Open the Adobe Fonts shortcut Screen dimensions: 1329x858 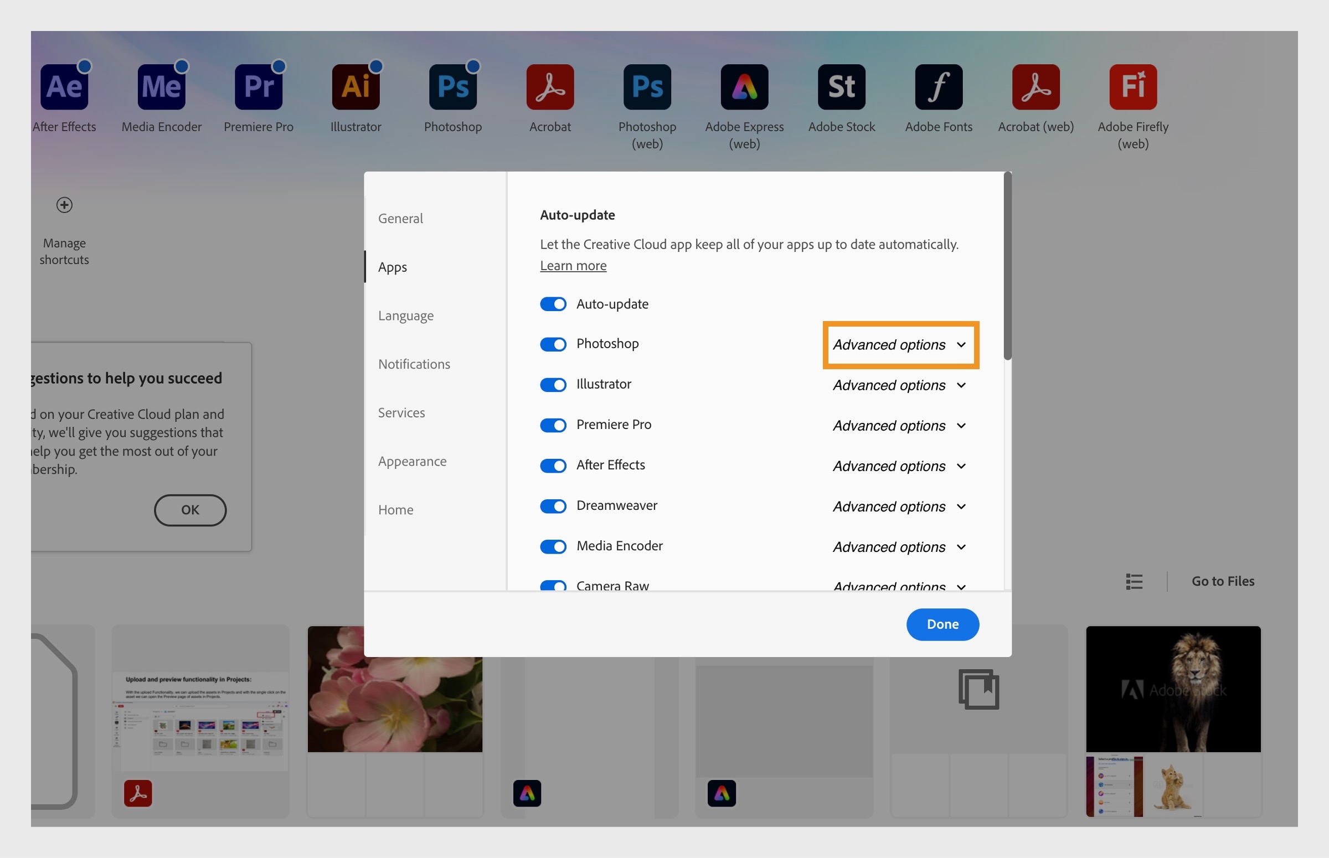tap(939, 87)
